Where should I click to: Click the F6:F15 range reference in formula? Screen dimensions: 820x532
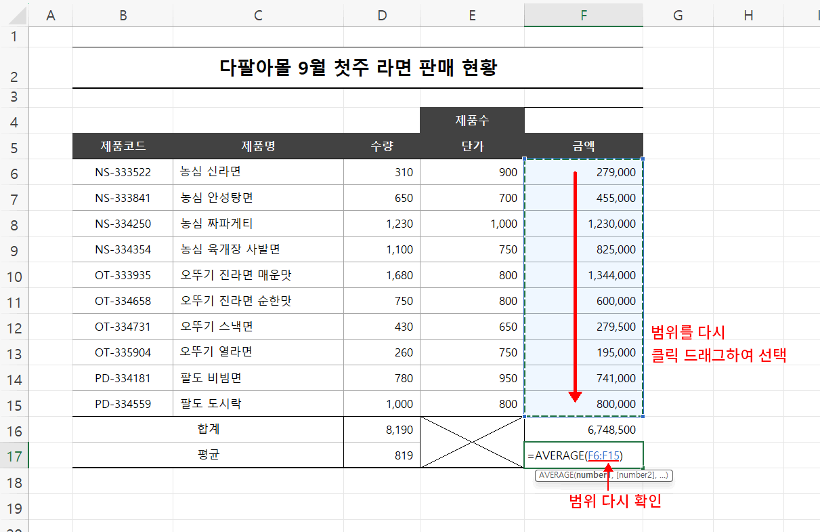point(603,455)
